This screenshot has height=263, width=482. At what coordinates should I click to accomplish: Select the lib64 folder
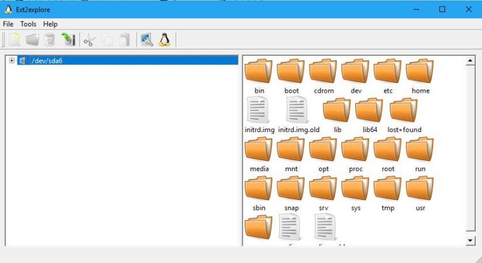pyautogui.click(x=369, y=116)
